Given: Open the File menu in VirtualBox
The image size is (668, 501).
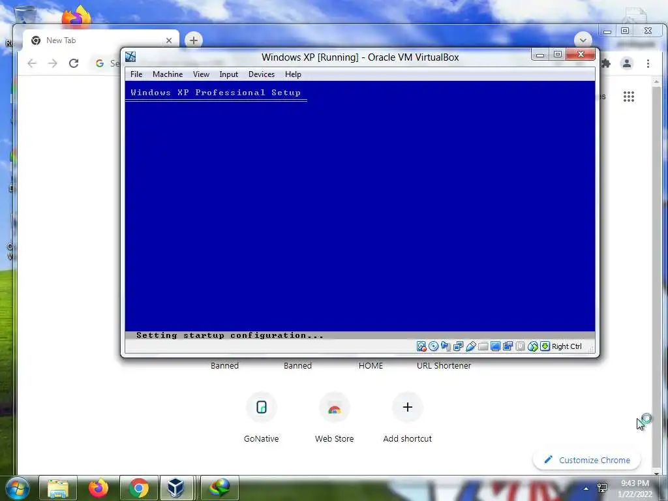Looking at the screenshot, I should tap(136, 74).
